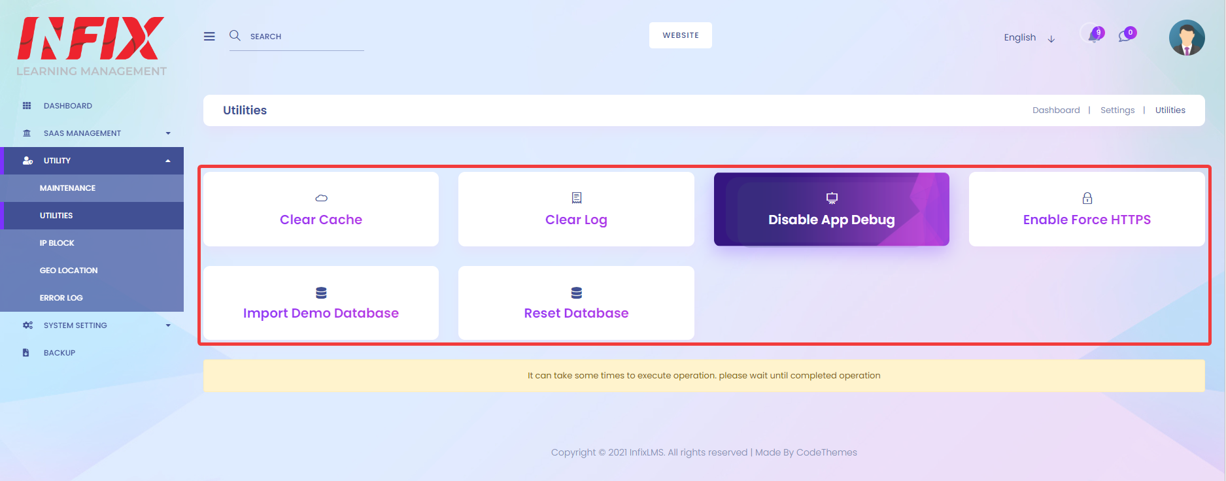The width and height of the screenshot is (1226, 481).
Task: Click the Enable Force HTTPS lock icon
Action: [1087, 198]
